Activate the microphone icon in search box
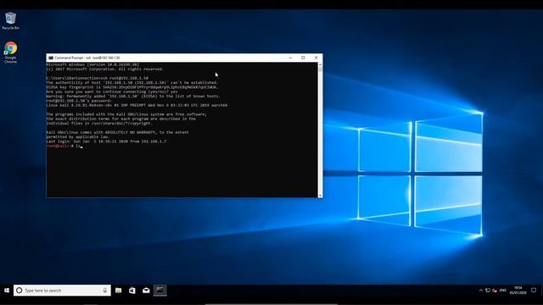This screenshot has width=543, height=305. [x=105, y=291]
